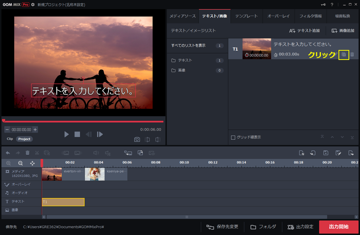This screenshot has height=235, width=360.
Task: Enable the グリッド線表示 checkbox
Action: (233, 137)
